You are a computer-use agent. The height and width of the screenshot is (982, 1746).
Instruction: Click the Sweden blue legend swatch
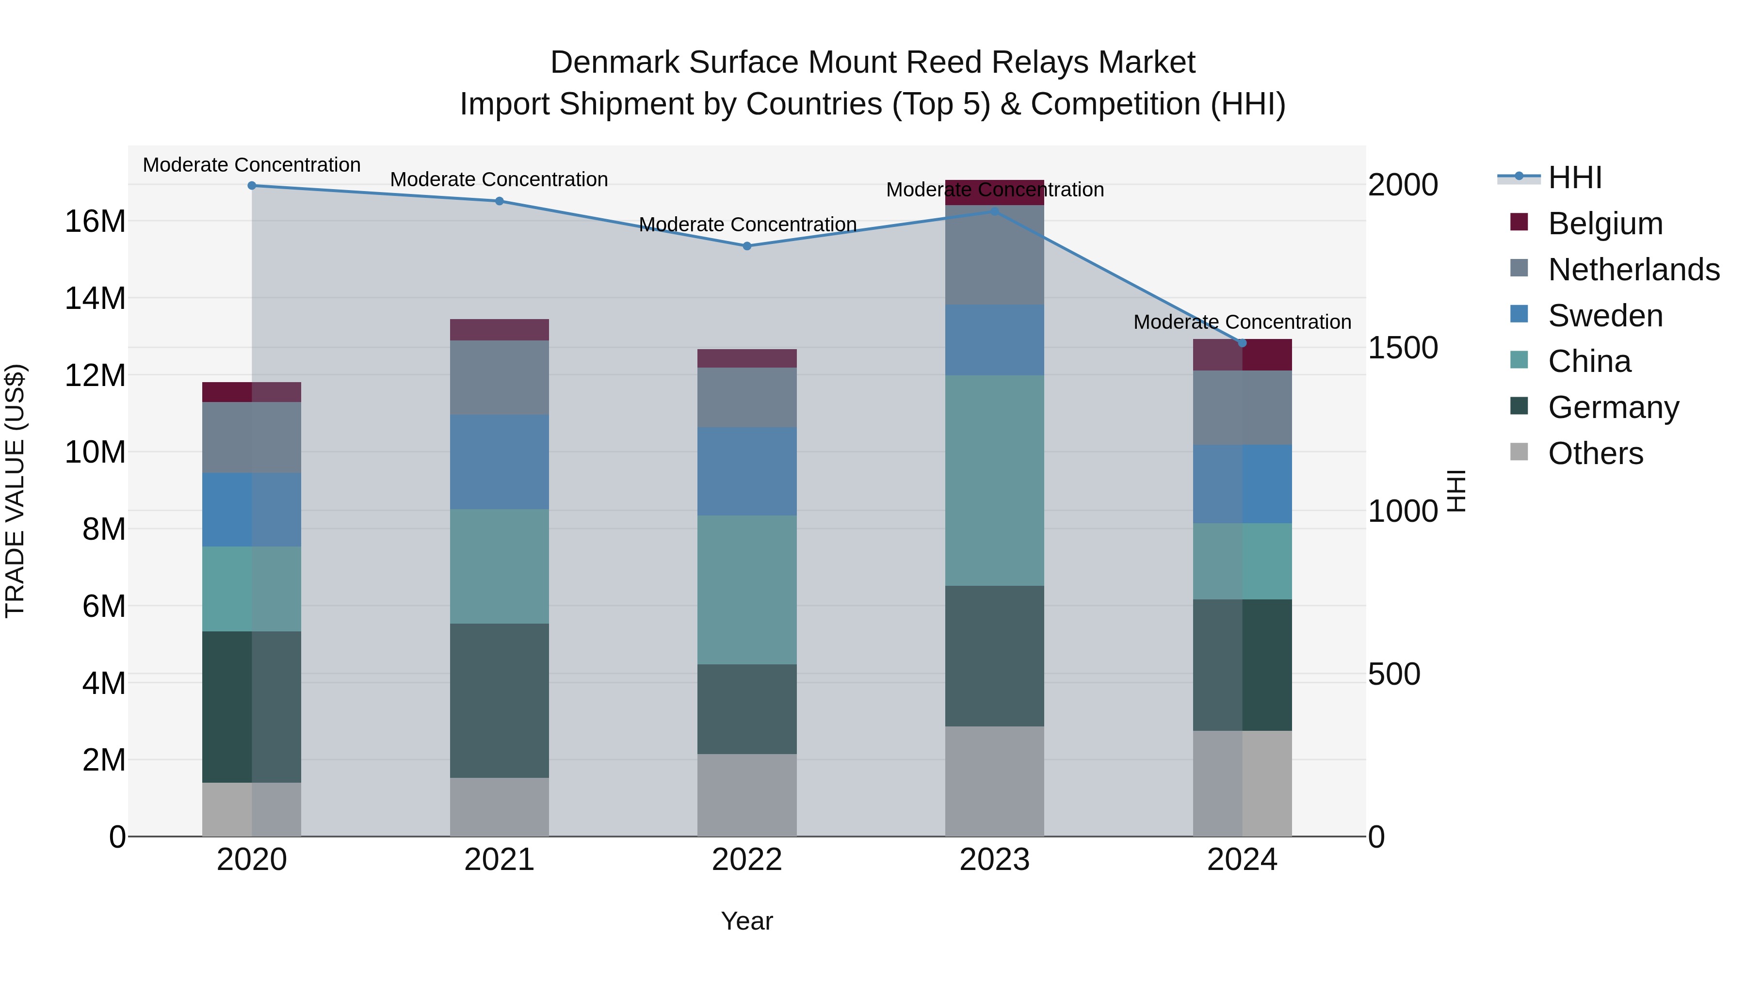1520,314
